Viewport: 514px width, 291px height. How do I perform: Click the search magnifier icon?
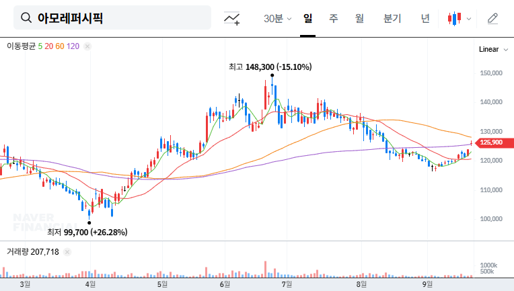tap(26, 17)
